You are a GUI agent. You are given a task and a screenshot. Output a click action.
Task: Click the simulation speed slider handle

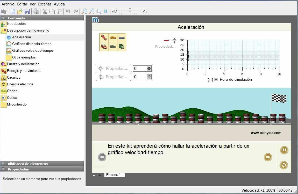[x=130, y=11]
